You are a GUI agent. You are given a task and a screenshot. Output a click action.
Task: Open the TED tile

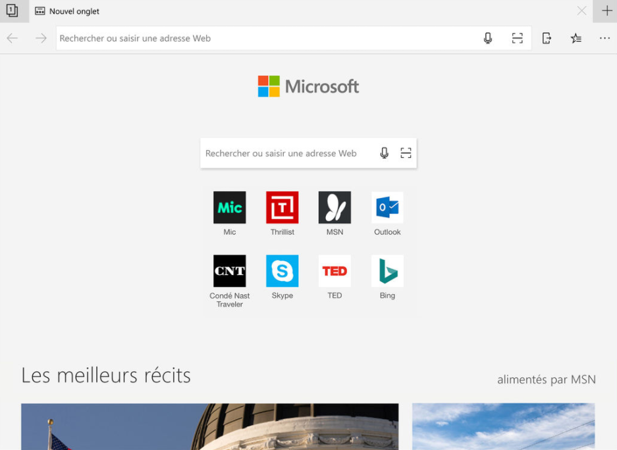pos(335,271)
